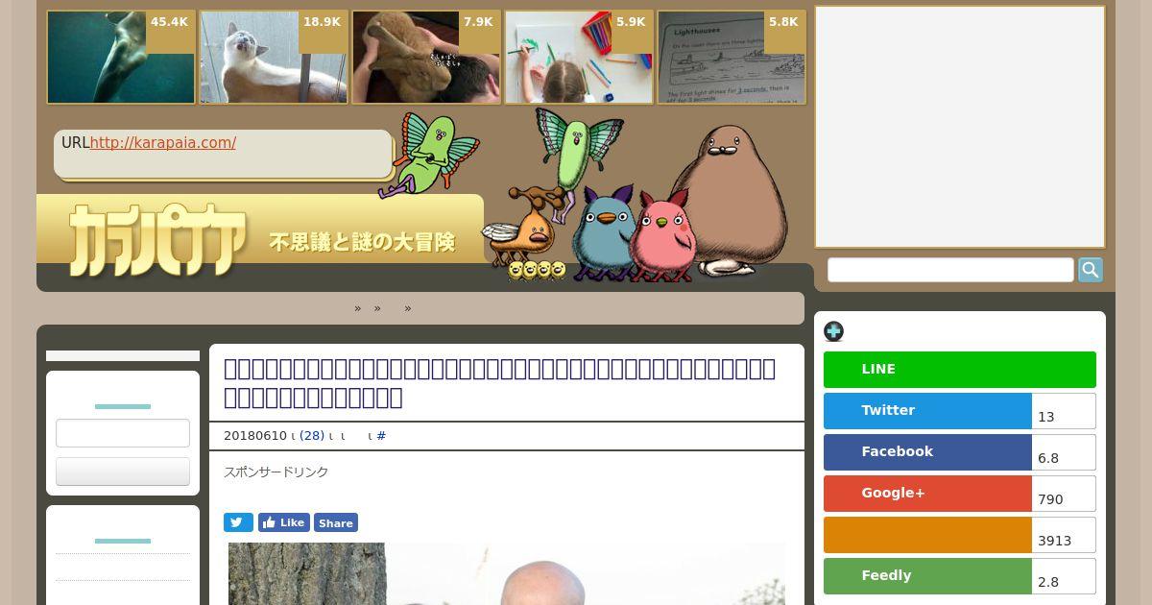This screenshot has width=1152, height=605.
Task: Open the dolphin thumbnail with 45.4K views
Action: point(121,57)
